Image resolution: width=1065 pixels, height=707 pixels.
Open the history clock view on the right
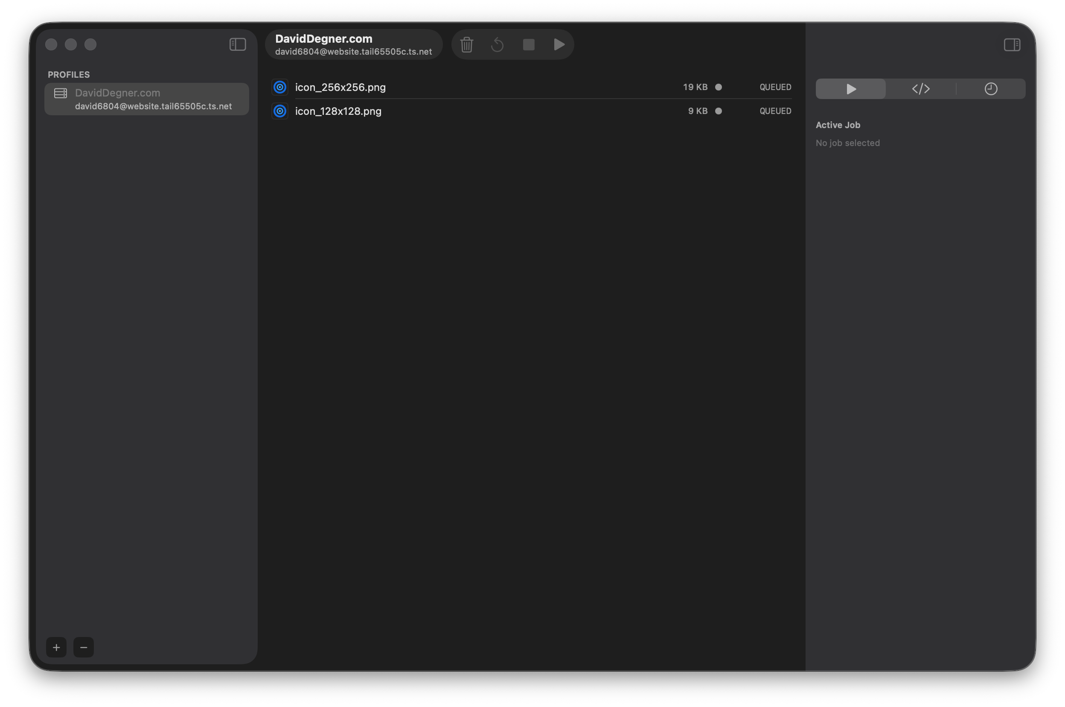[991, 88]
